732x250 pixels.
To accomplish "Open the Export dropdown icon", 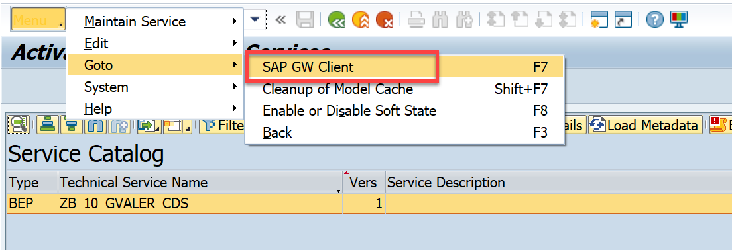I will (149, 125).
